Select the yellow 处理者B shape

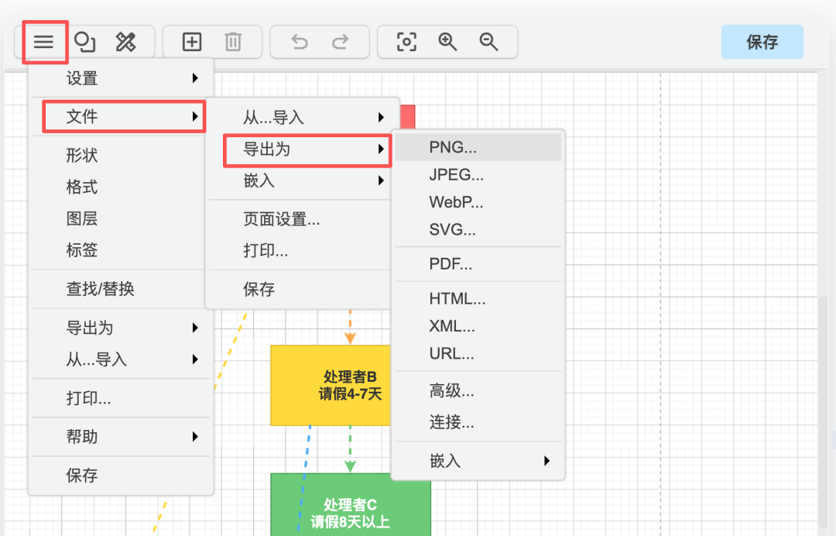pyautogui.click(x=331, y=385)
